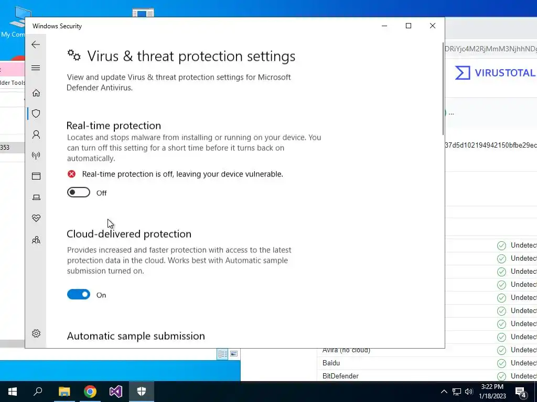The width and height of the screenshot is (537, 402).
Task: Open Firewall & network protection icon
Action: point(36,155)
